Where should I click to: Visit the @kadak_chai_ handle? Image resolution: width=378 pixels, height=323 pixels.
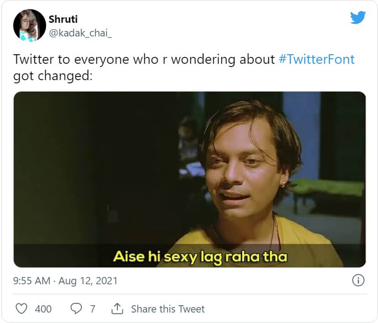pyautogui.click(x=80, y=33)
